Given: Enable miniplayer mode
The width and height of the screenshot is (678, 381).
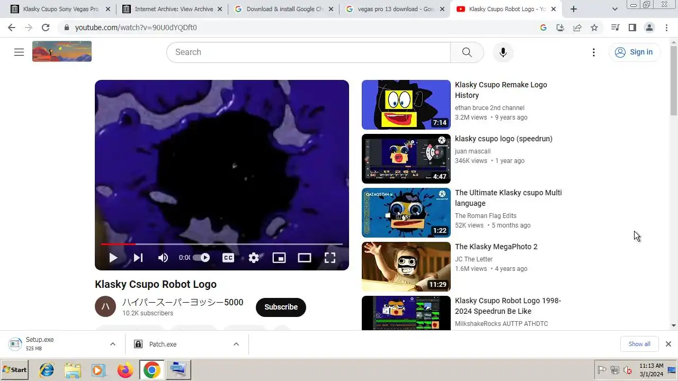Looking at the screenshot, I should point(279,258).
